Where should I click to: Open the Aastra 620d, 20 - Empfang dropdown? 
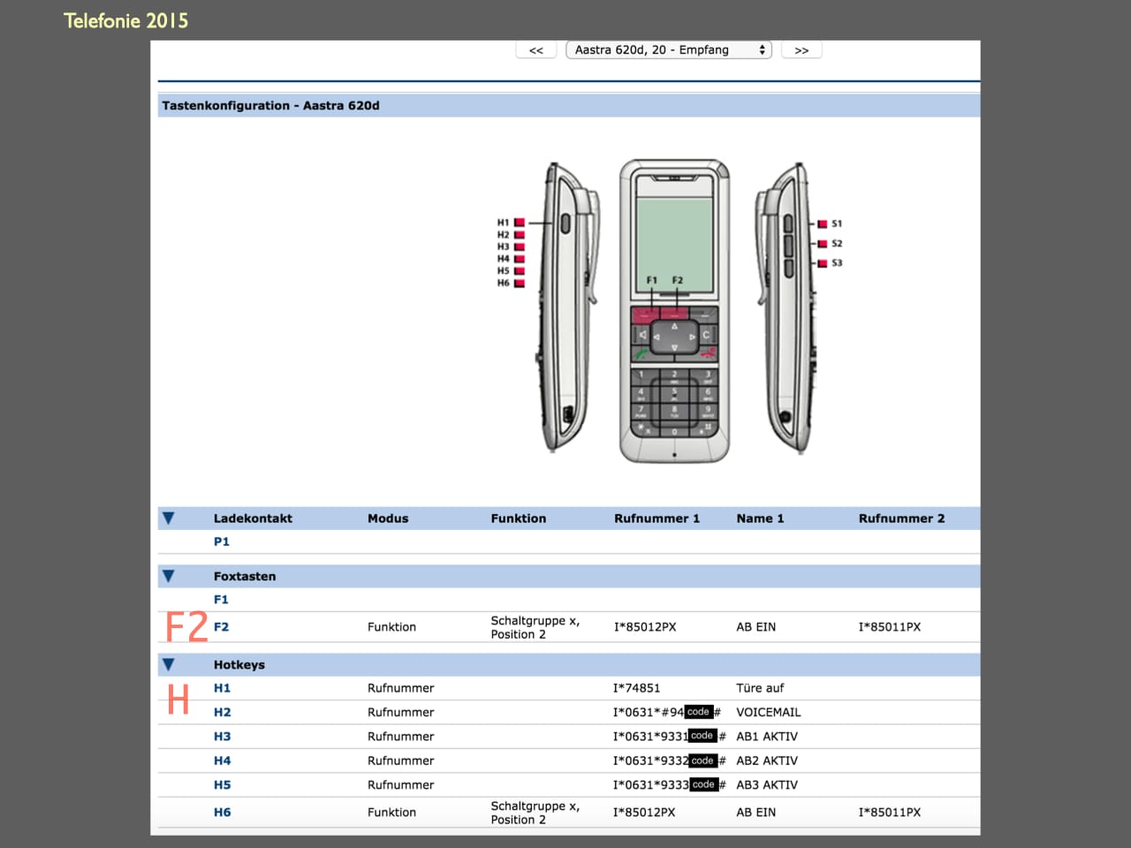point(669,50)
